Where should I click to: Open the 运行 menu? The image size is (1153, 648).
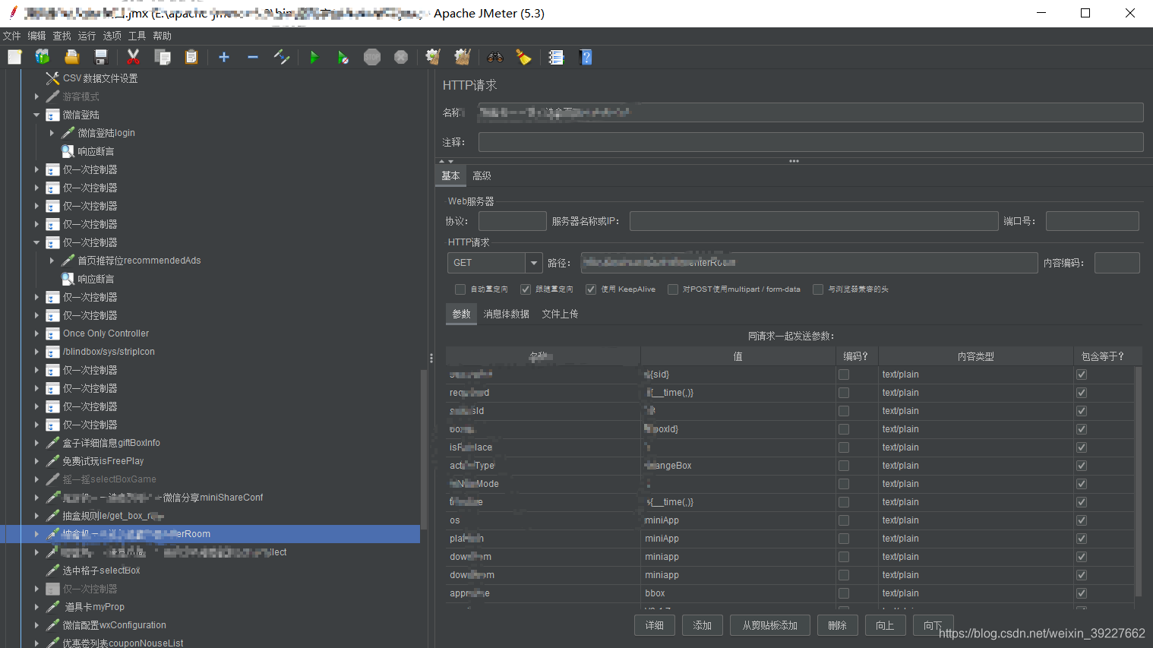point(87,36)
